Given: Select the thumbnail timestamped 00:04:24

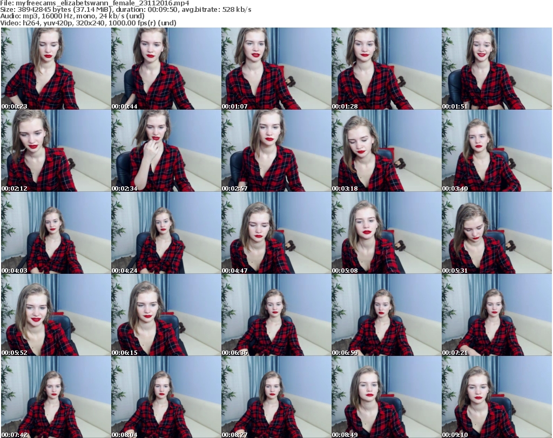Looking at the screenshot, I should (166, 233).
